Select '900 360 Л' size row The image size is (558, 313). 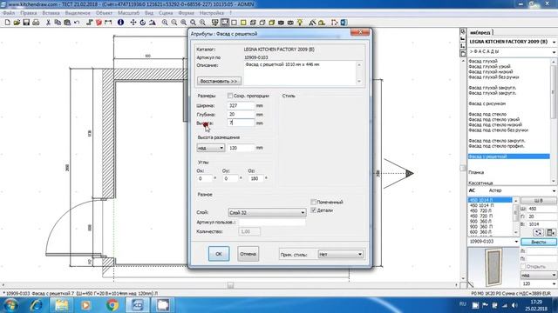click(x=480, y=221)
